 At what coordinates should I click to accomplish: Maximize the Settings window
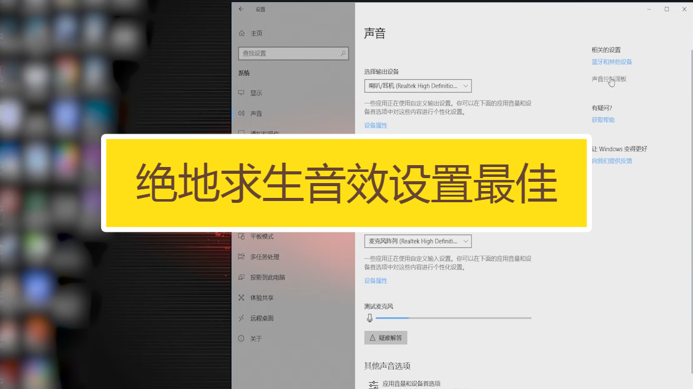pos(666,9)
